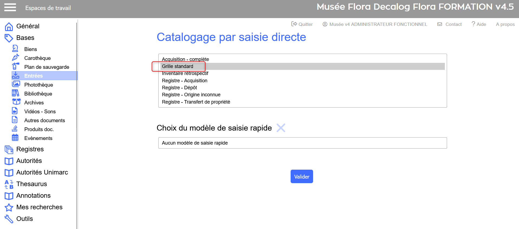Clear the quick entry model with X
This screenshot has height=229, width=519.
(x=281, y=128)
